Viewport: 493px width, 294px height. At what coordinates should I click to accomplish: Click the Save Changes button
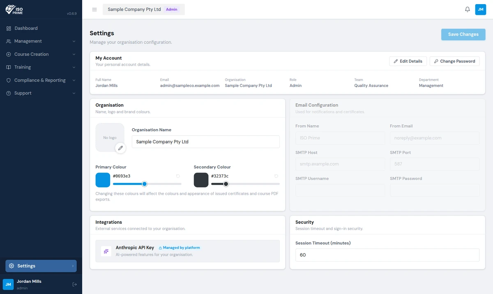463,34
